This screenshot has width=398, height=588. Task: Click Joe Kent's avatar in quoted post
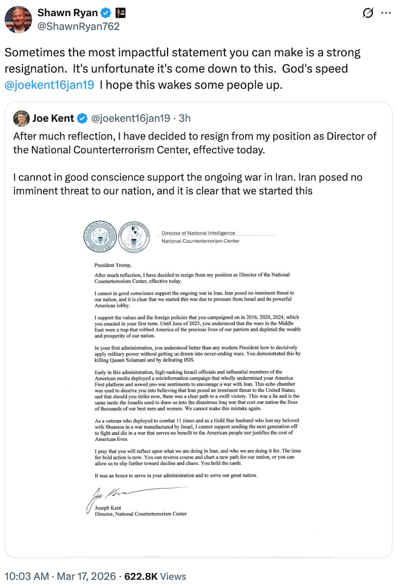20,118
